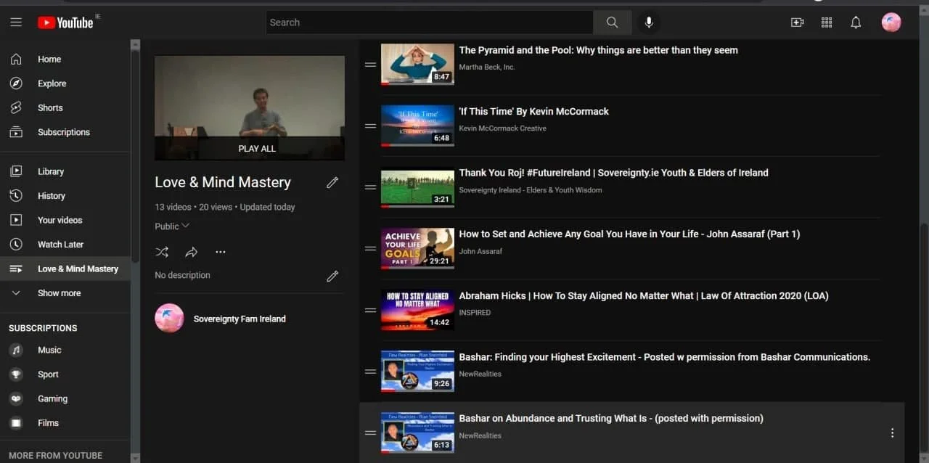Click the 6:48 If This Time thumbnail
The image size is (929, 463).
417,126
